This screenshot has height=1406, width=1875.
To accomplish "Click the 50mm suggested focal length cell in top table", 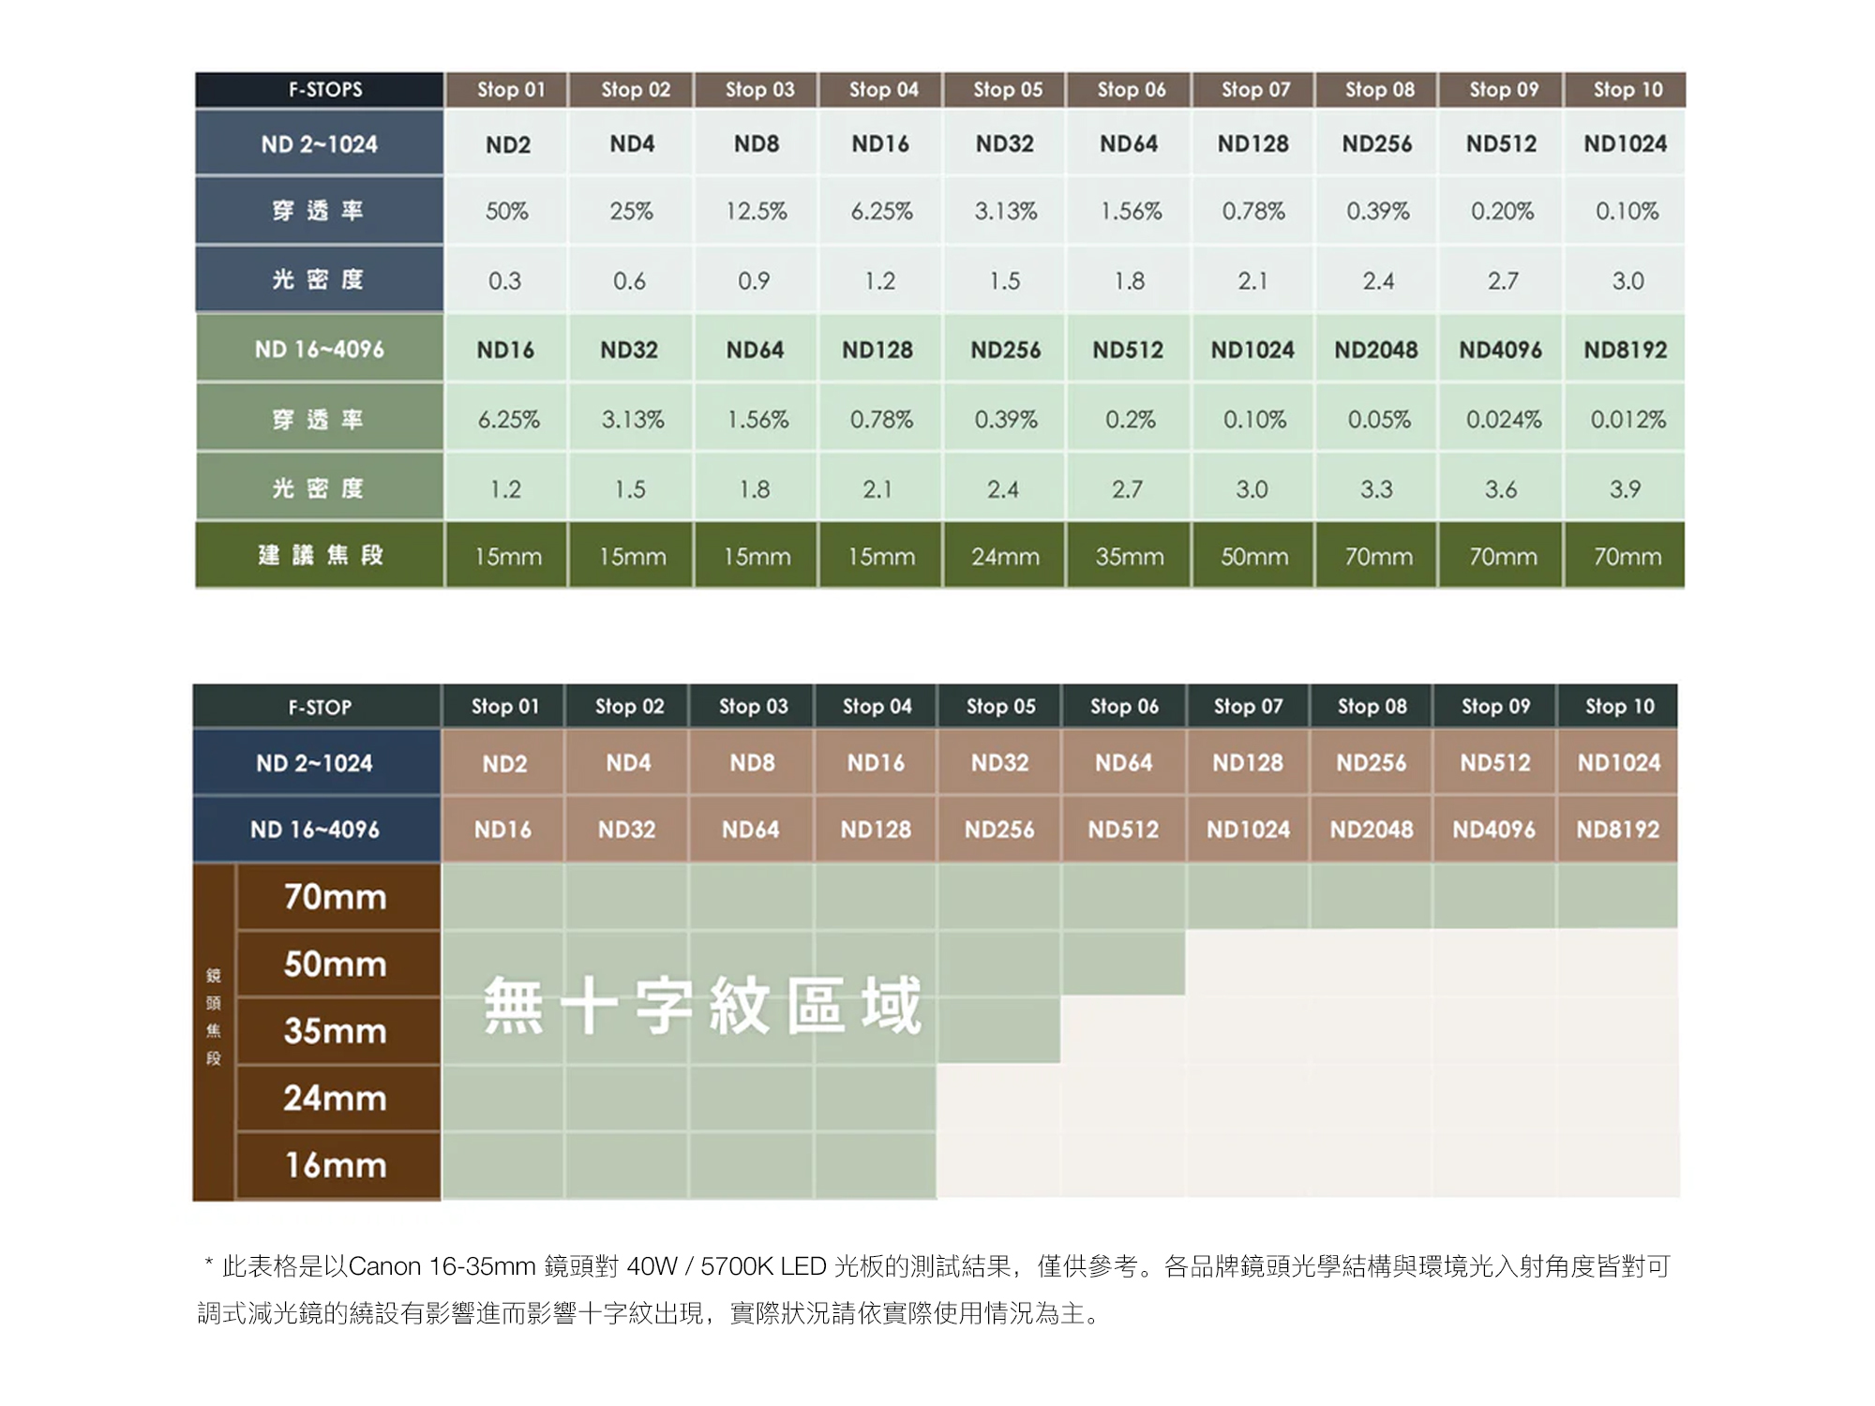I will click(1253, 557).
